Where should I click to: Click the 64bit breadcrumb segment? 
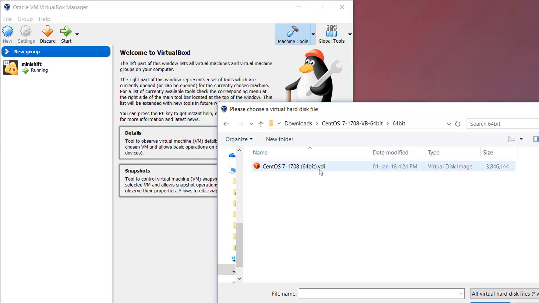pyautogui.click(x=399, y=123)
